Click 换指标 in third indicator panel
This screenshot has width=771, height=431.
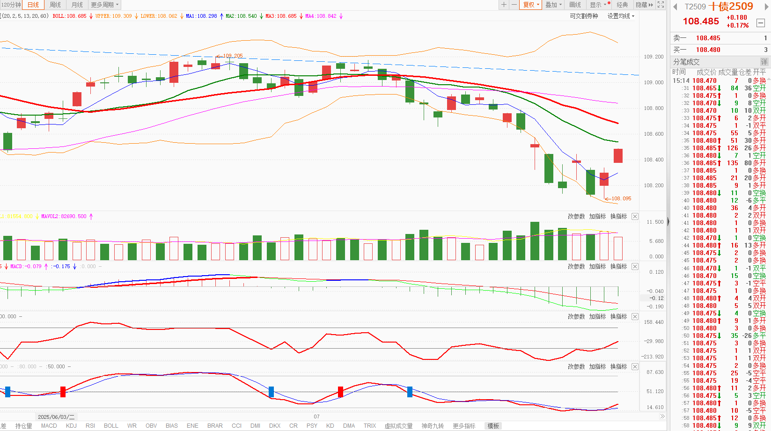coord(618,316)
